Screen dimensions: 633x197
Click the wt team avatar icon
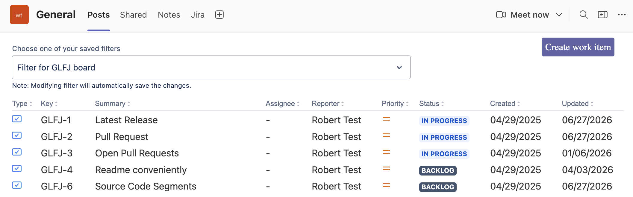[x=19, y=15]
